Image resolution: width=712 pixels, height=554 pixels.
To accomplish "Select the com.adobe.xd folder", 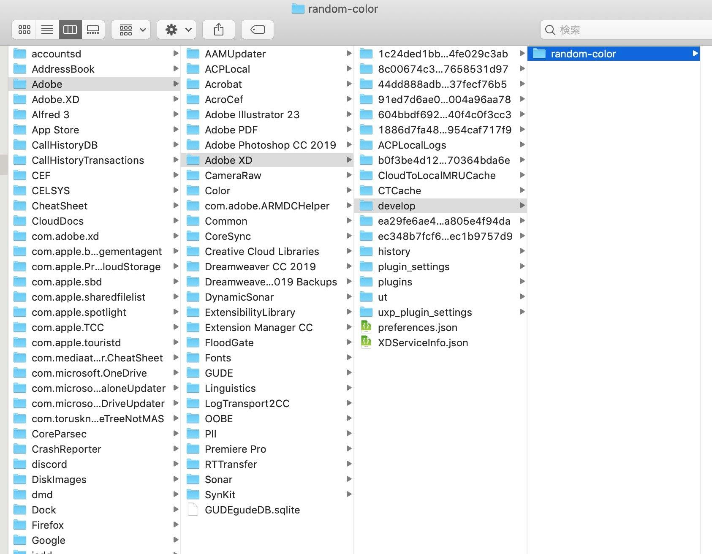I will (94, 236).
